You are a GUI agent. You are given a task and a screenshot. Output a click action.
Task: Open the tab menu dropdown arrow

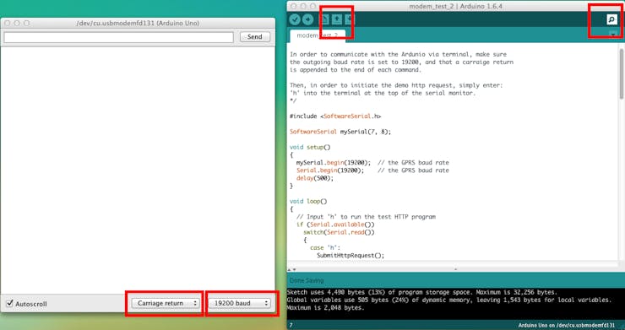(613, 35)
